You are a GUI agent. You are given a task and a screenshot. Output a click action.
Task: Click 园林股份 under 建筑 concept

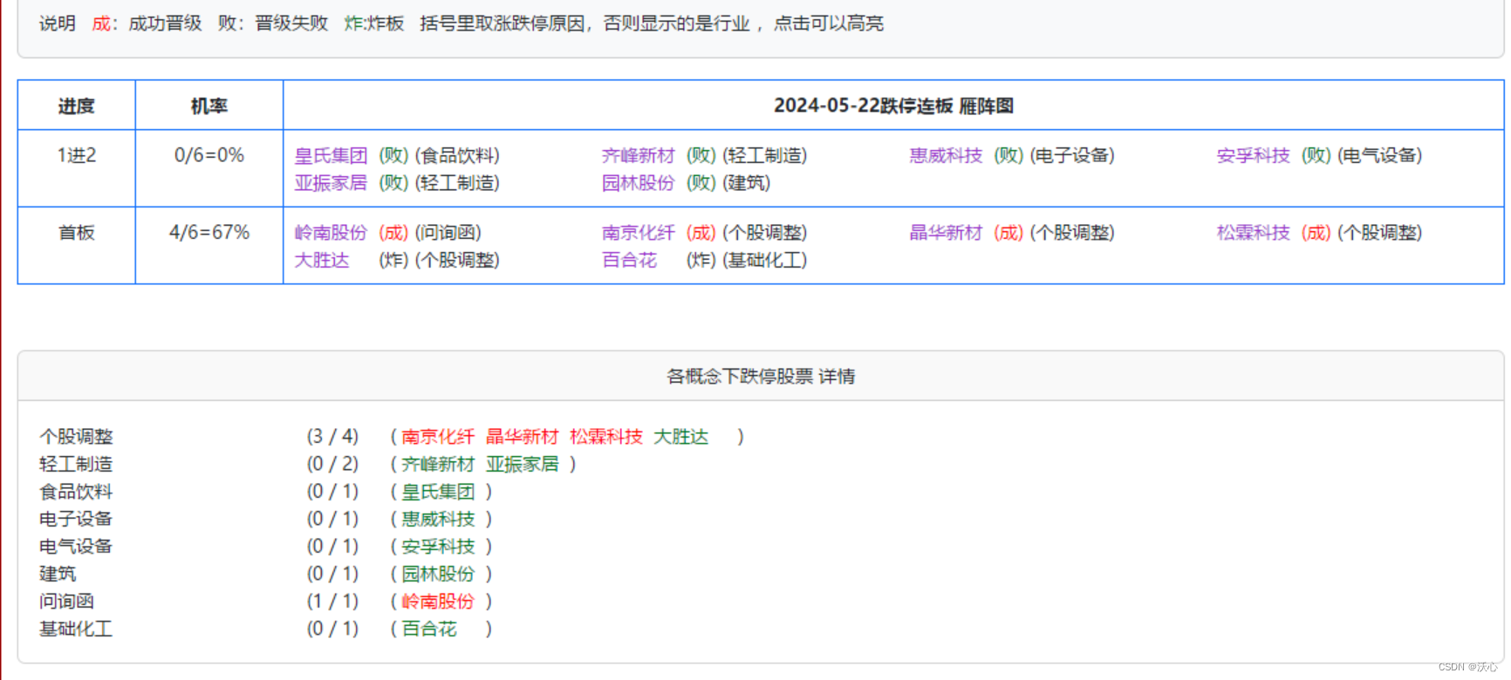pyautogui.click(x=438, y=575)
